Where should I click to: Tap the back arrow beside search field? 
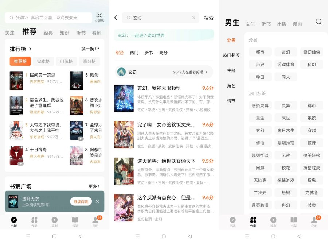(x=116, y=18)
